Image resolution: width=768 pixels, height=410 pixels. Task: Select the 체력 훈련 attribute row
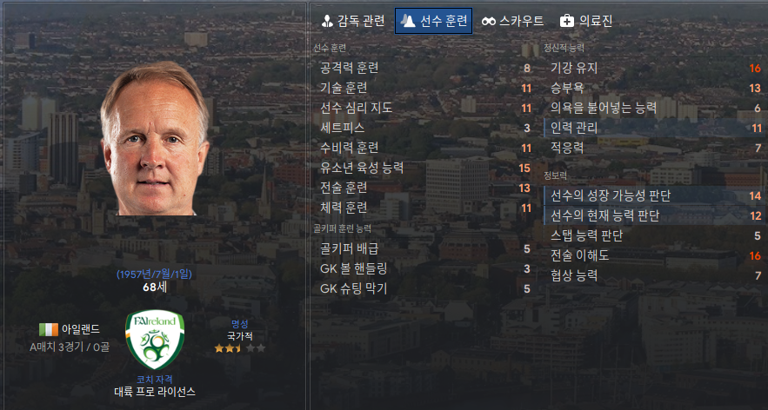point(424,208)
